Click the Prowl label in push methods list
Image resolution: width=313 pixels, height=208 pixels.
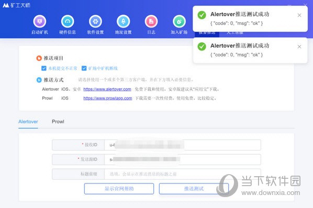pyautogui.click(x=47, y=98)
